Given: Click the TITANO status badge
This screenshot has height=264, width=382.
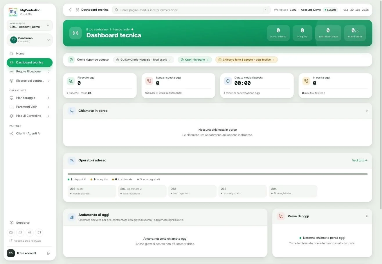Looking at the screenshot, I should (330, 10).
